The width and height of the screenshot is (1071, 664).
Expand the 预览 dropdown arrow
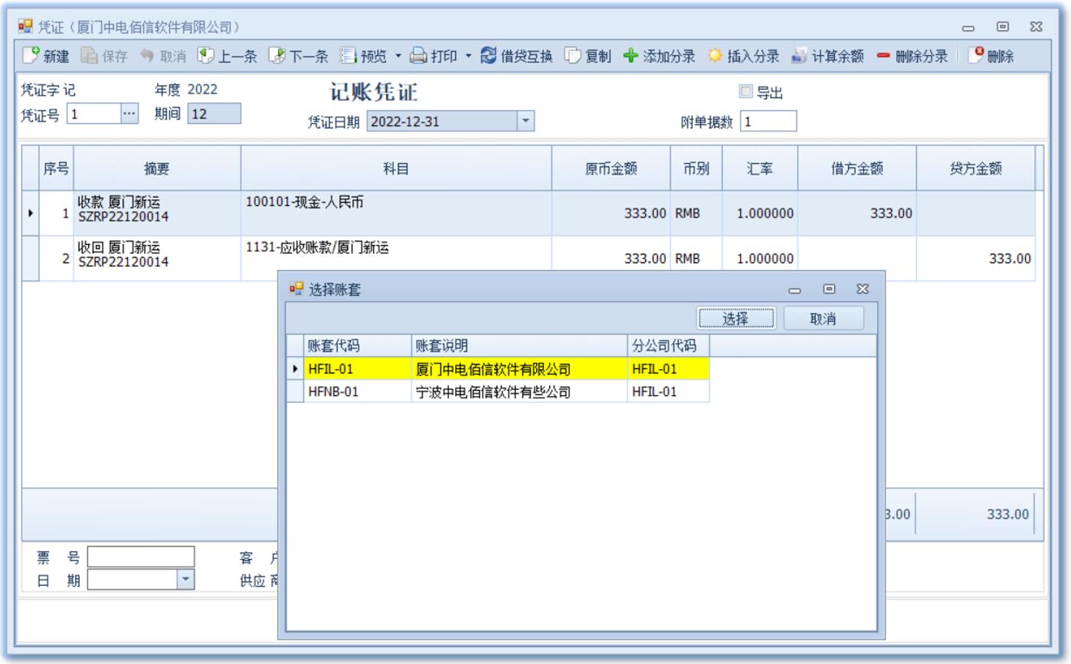(398, 56)
